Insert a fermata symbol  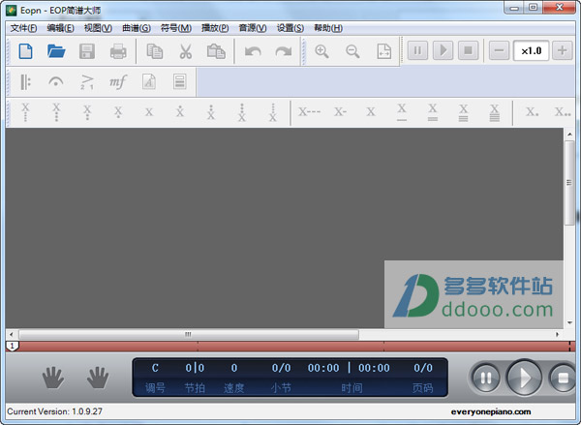(56, 82)
